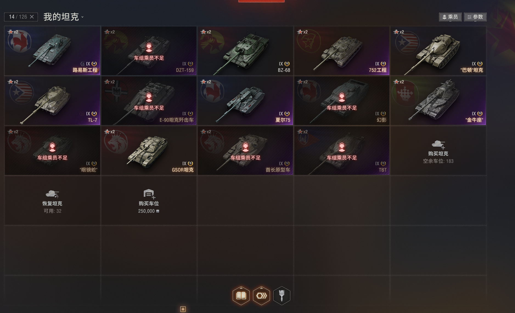This screenshot has width=515, height=313.
Task: Clear the 14 / 126 filter counter
Action: tap(32, 17)
